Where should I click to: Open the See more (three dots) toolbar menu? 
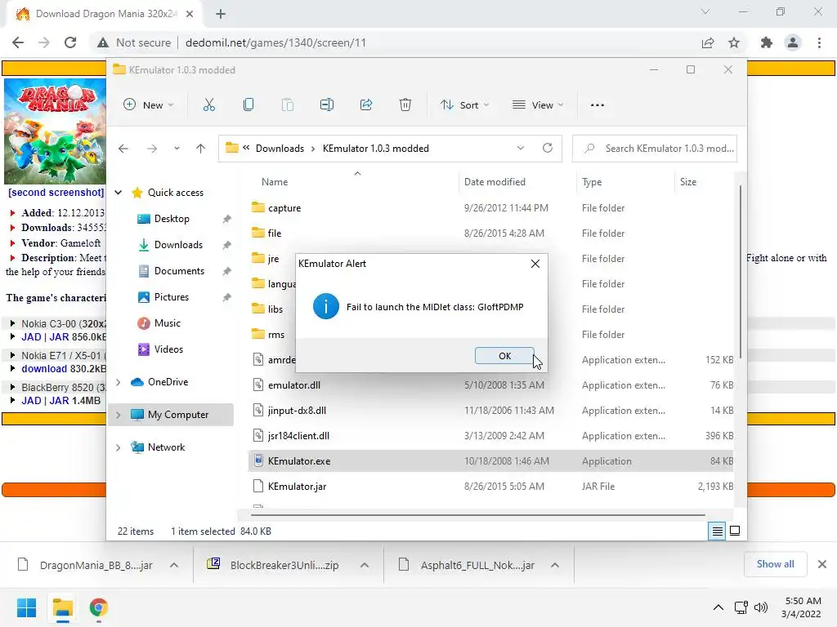[x=598, y=105]
